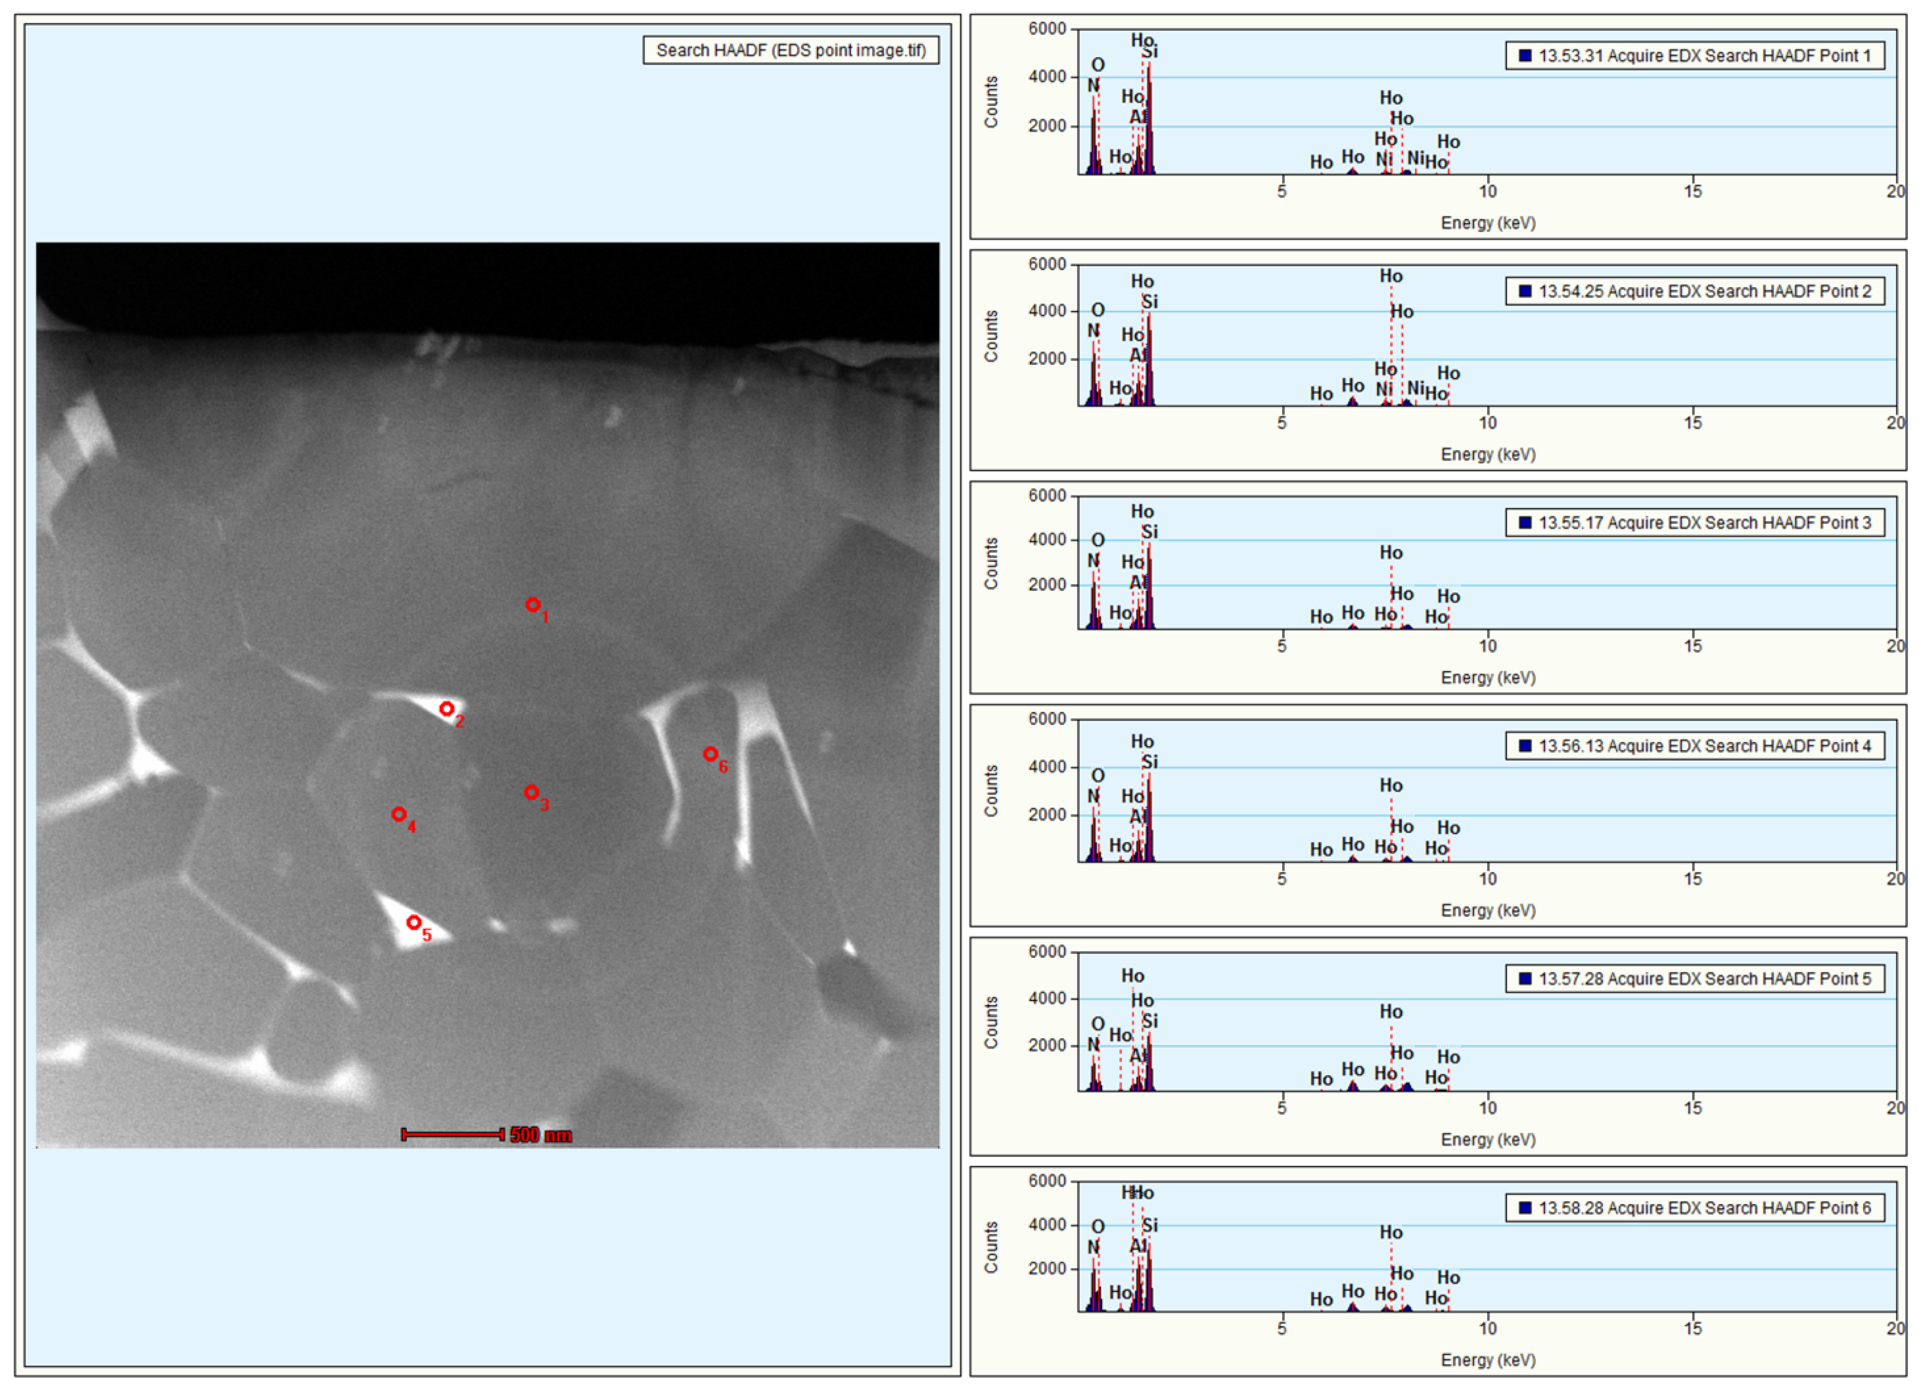1921x1390 pixels.
Task: Click the Search HAADF image title label
Action: [790, 51]
